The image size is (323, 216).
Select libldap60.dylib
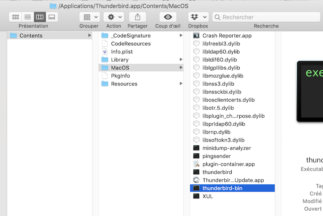click(233, 52)
